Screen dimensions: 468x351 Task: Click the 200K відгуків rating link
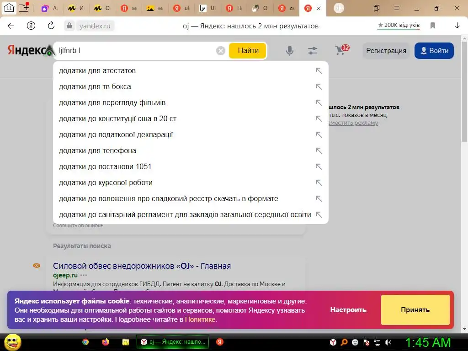coord(399,26)
